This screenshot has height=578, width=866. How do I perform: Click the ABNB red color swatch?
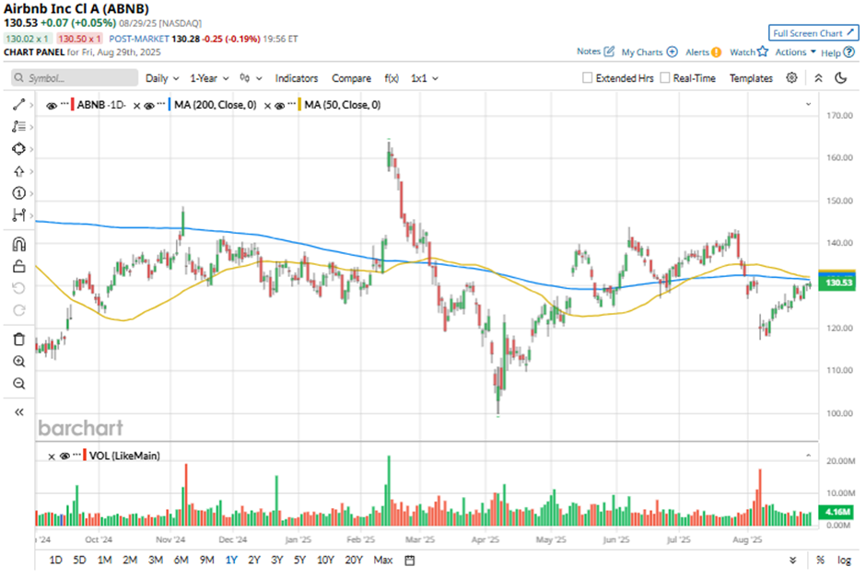click(73, 104)
